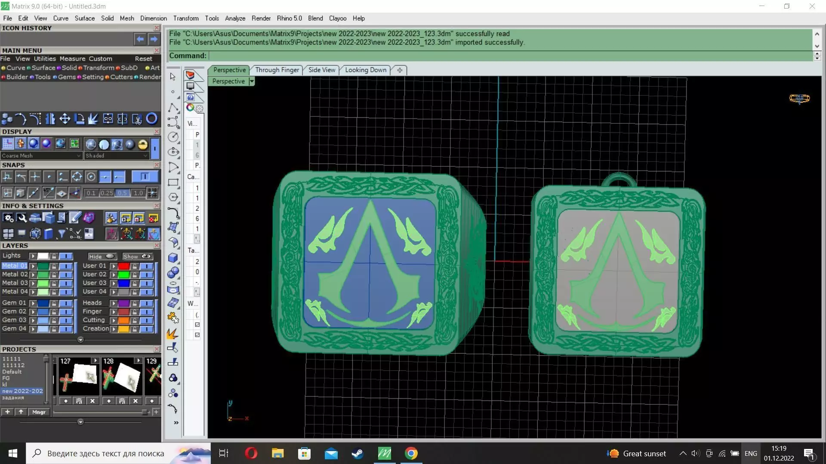Open project thumbnail 128
826x464 pixels.
(x=122, y=378)
